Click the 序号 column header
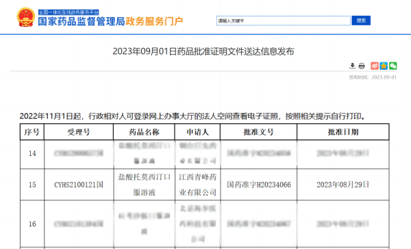The height and width of the screenshot is (249, 411). point(32,132)
